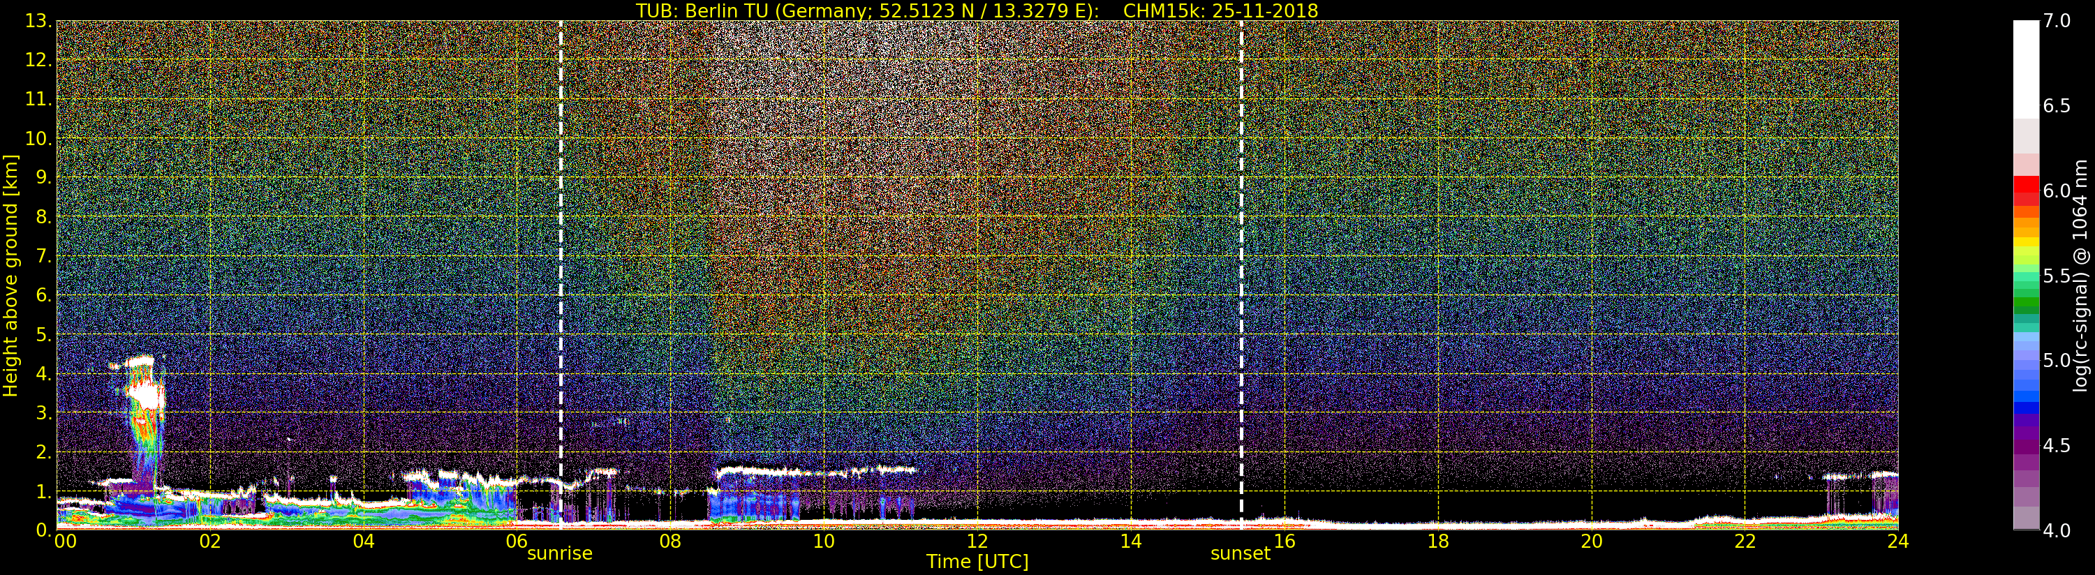Click the time axis tick '20'
Screen dimensions: 2095x575
[x=1592, y=541]
